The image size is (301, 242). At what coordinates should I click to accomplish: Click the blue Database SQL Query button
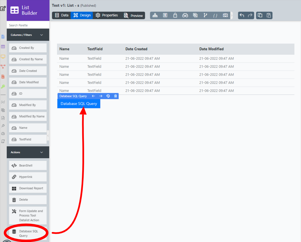[x=79, y=104]
